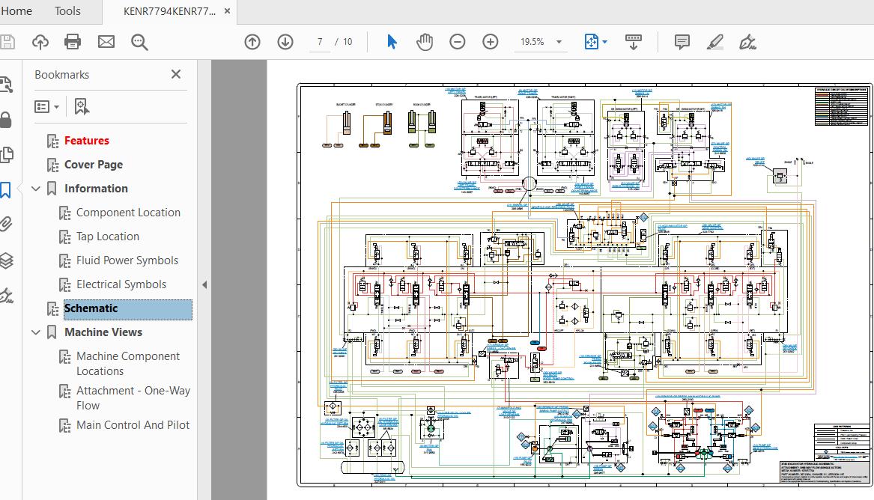Open the Features bookmark
Image resolution: width=874 pixels, height=500 pixels.
pyautogui.click(x=86, y=140)
